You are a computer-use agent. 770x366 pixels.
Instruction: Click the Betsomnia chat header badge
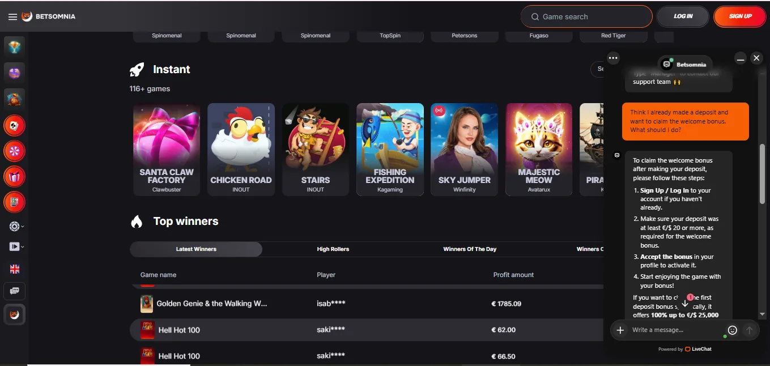[x=684, y=65]
